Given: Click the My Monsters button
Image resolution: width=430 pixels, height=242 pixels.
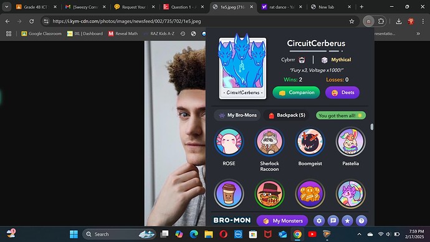Looking at the screenshot, I should pyautogui.click(x=282, y=221).
